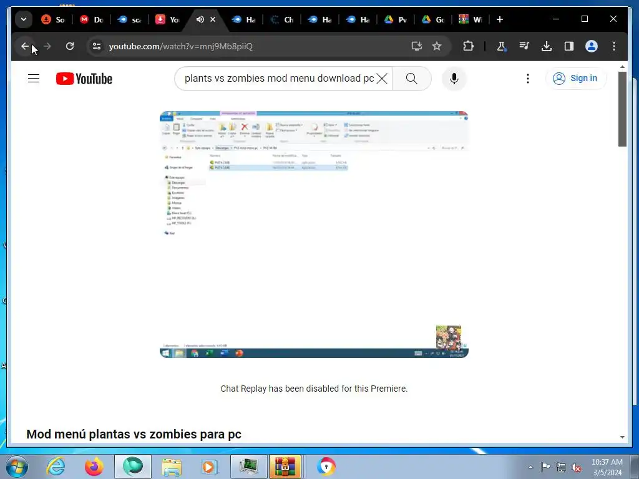Launch Firefox from taskbar
The height and width of the screenshot is (479, 639).
(94, 467)
